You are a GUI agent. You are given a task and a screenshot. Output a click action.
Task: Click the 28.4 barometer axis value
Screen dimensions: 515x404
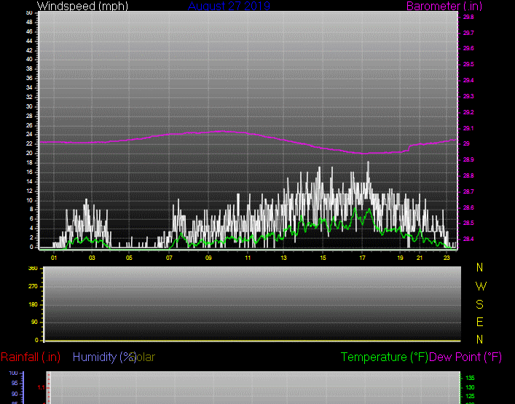(x=468, y=239)
